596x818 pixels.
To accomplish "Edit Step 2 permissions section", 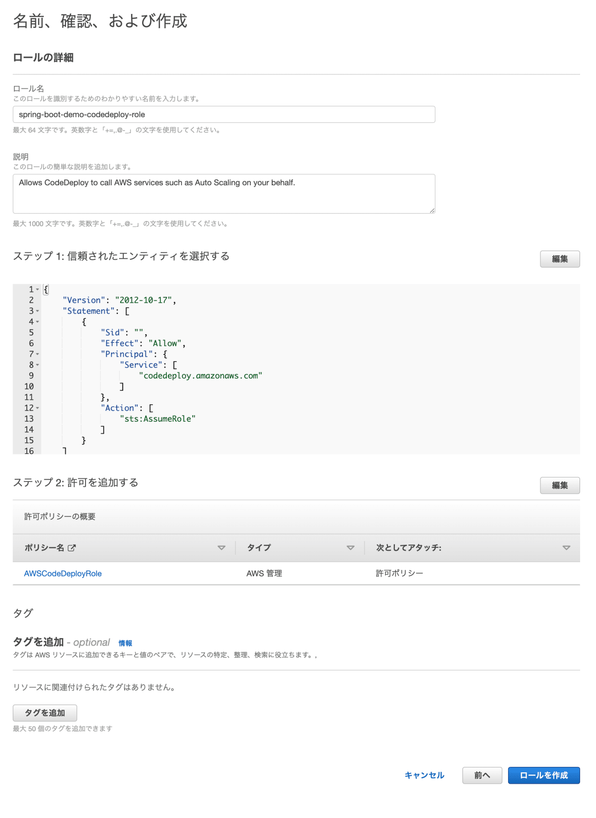I will pyautogui.click(x=560, y=485).
